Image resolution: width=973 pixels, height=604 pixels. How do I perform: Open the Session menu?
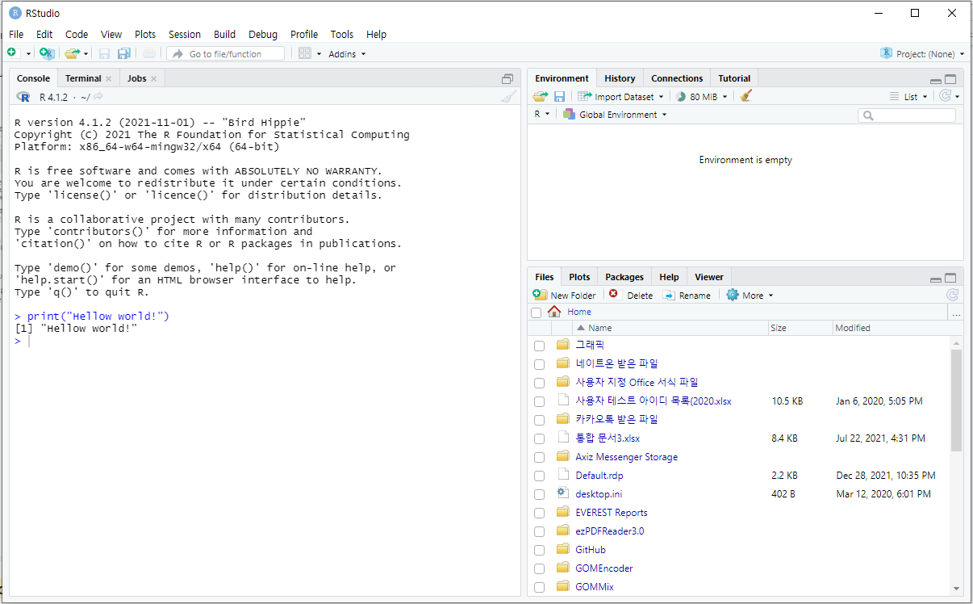tap(185, 34)
